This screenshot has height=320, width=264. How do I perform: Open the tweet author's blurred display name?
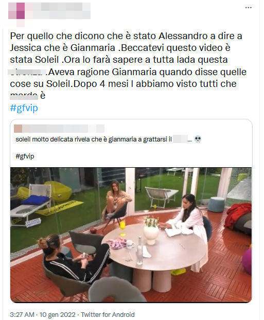pos(62,11)
